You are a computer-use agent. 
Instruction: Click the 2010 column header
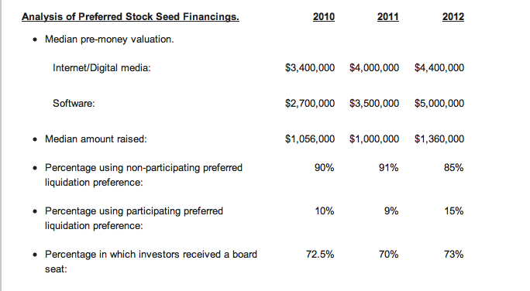(x=323, y=17)
